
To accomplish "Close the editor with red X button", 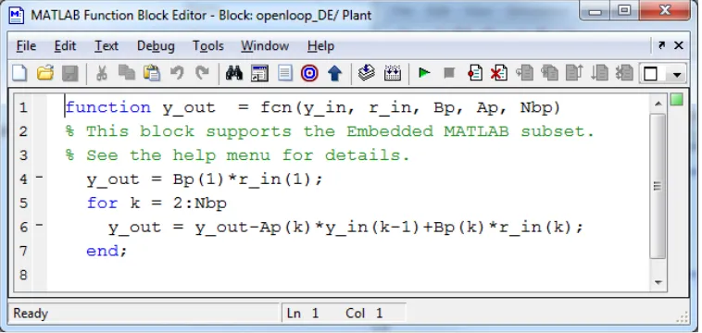I will (x=665, y=10).
